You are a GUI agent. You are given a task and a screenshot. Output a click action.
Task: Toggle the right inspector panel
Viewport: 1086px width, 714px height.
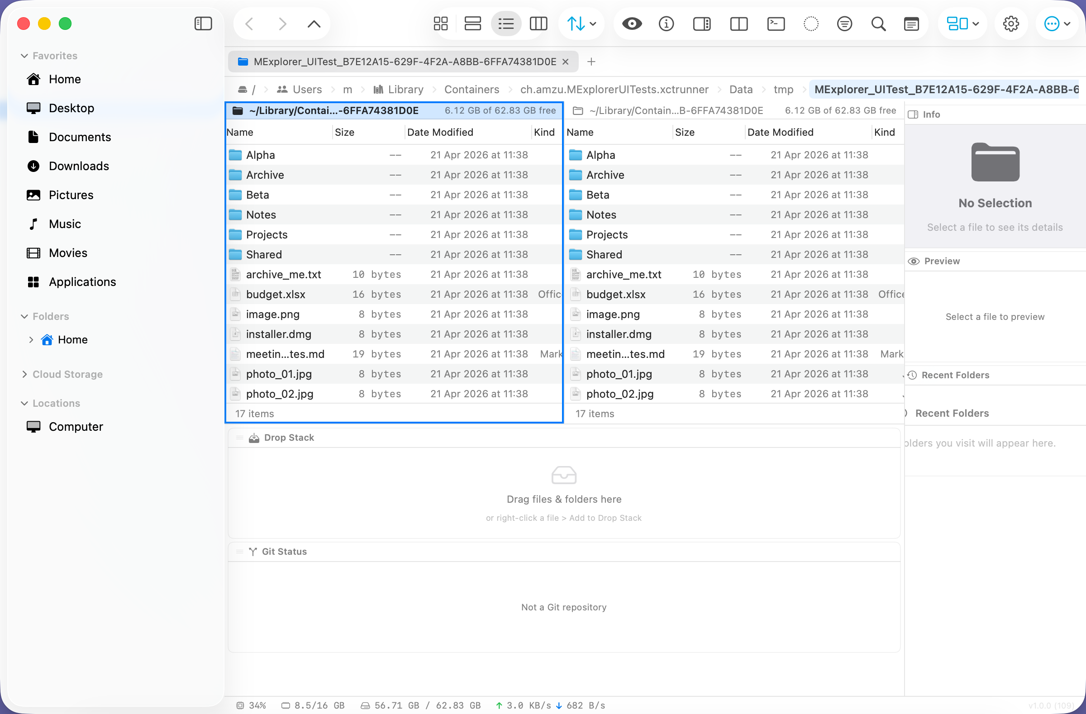pos(702,23)
